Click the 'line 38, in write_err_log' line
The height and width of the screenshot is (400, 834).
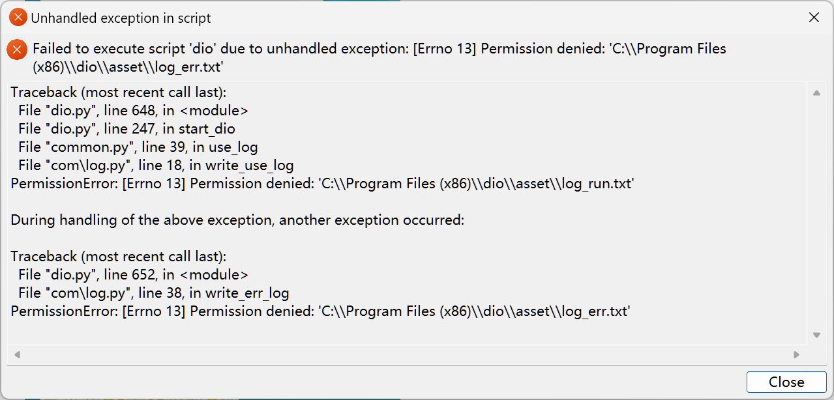pos(153,293)
